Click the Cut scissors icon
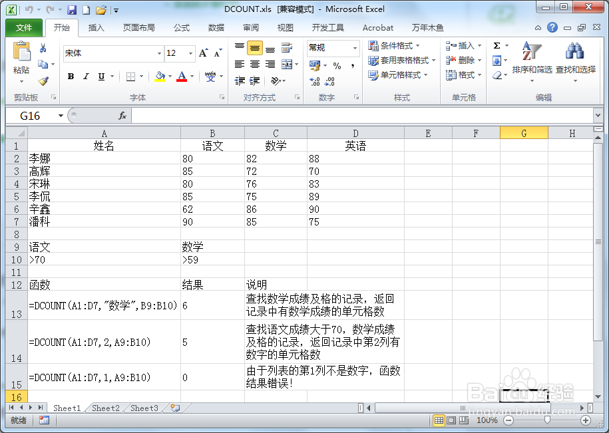The width and height of the screenshot is (609, 433). coord(43,48)
